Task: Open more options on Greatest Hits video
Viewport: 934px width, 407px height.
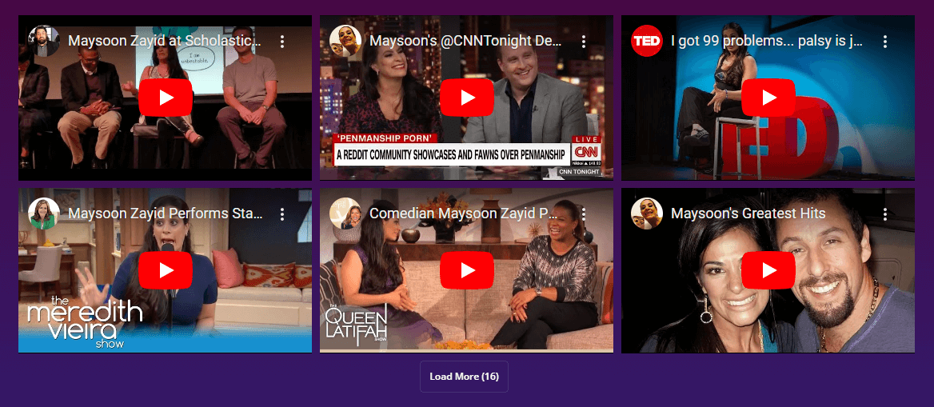Action: 885,214
